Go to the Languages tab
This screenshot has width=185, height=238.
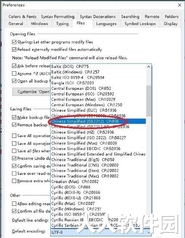click(106, 24)
